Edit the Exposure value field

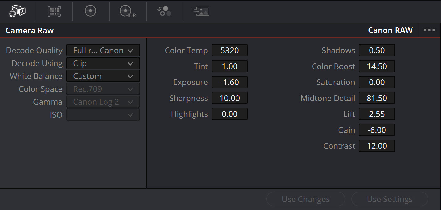tap(229, 82)
